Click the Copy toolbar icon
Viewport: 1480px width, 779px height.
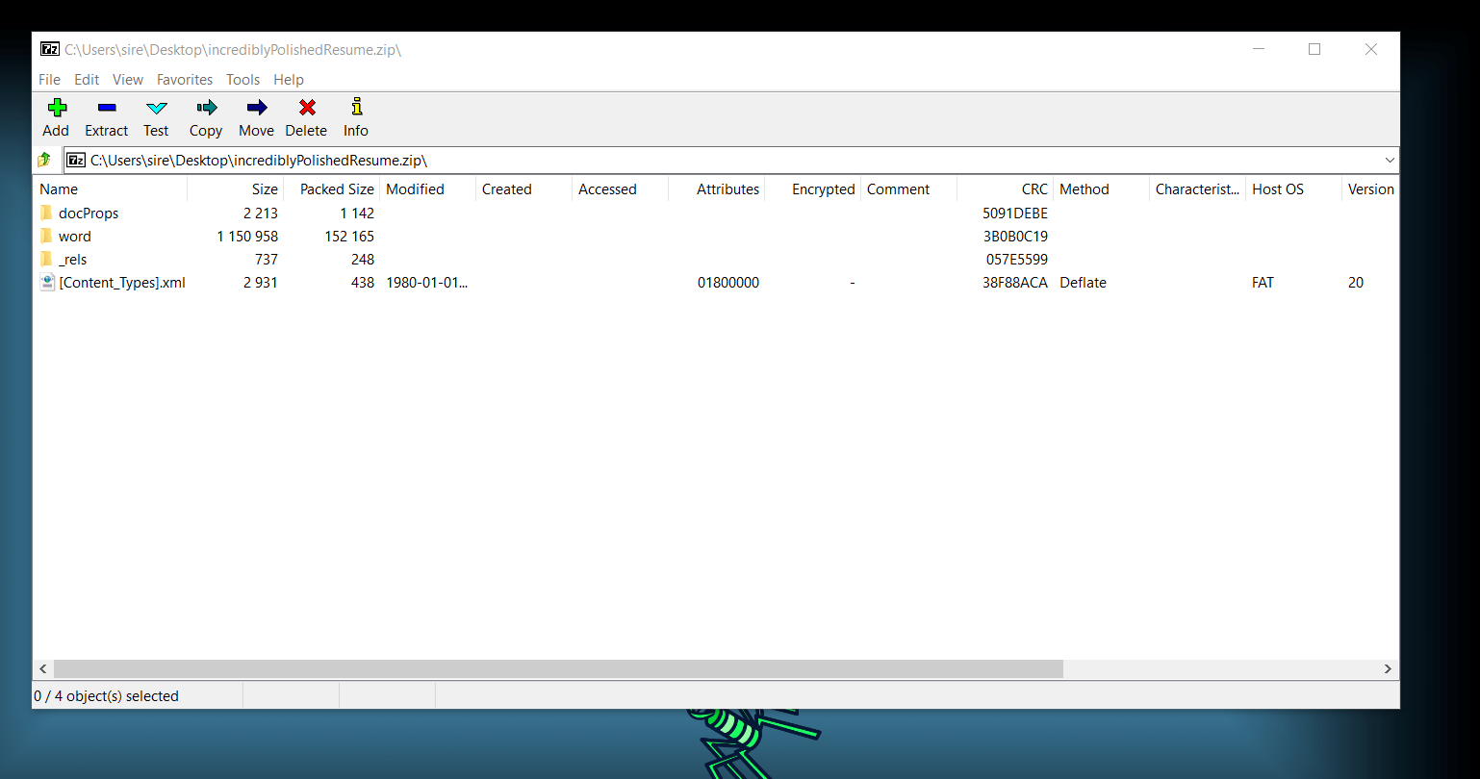click(206, 108)
